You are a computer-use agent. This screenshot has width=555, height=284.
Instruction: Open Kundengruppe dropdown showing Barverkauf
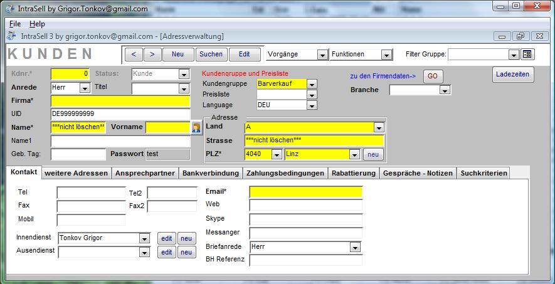(x=312, y=84)
